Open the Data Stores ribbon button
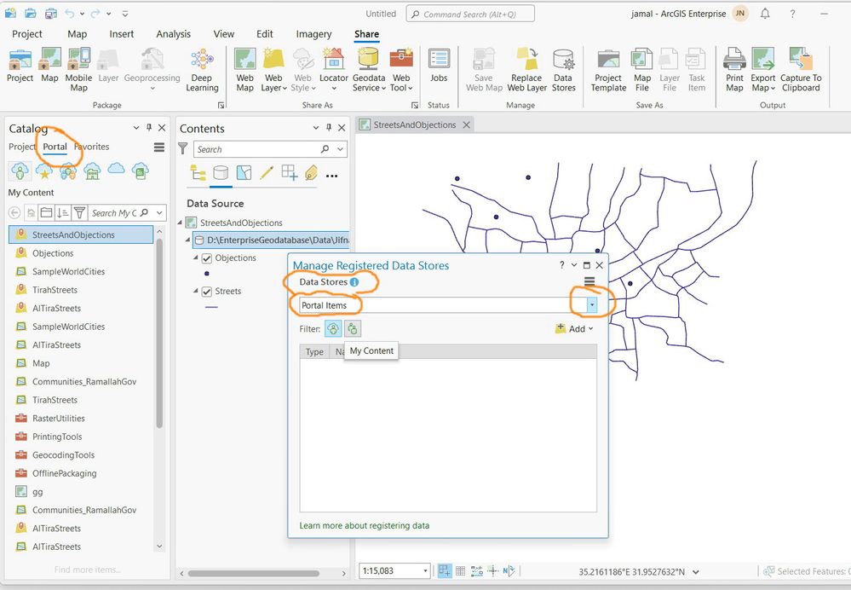Viewport: 851px width, 590px height. 563,61
